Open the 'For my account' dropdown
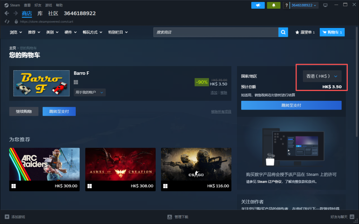Screen dimensions: 359x224 click(89, 92)
